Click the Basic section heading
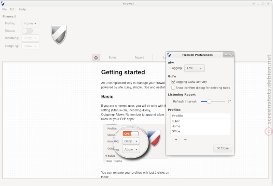The height and width of the screenshot is (186, 273). point(107,97)
